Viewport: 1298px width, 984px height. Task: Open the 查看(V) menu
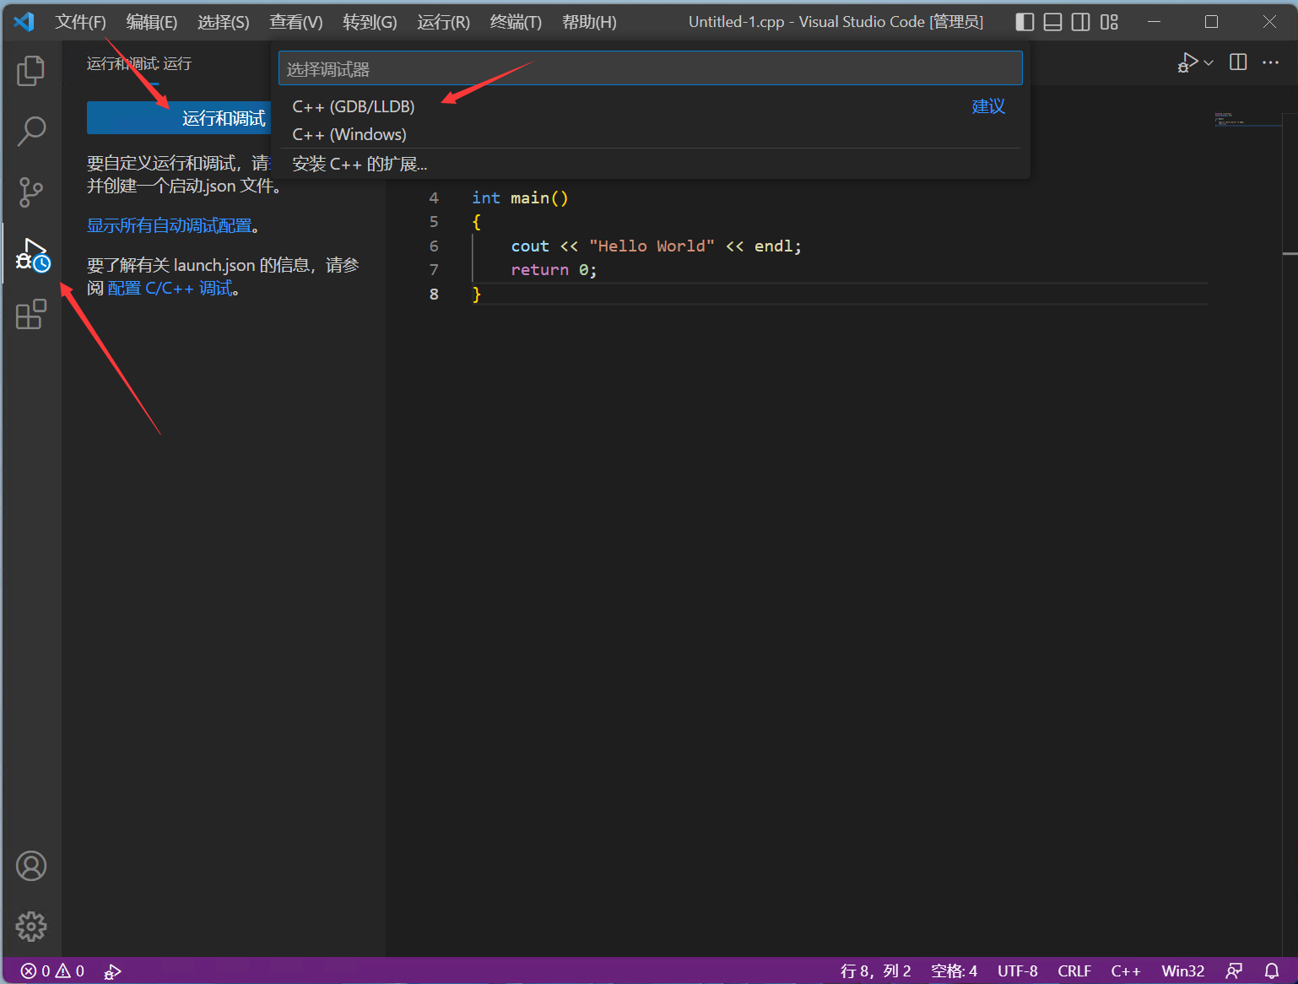tap(296, 22)
